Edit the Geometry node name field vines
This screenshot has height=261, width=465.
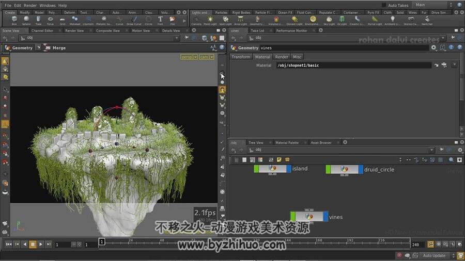click(x=344, y=48)
